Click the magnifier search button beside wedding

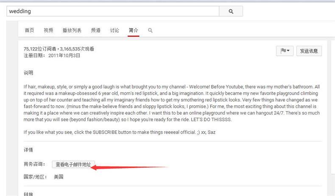pyautogui.click(x=231, y=11)
